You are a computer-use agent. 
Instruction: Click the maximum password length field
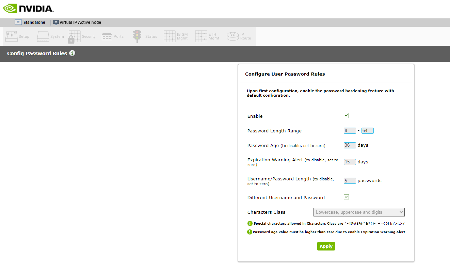367,131
